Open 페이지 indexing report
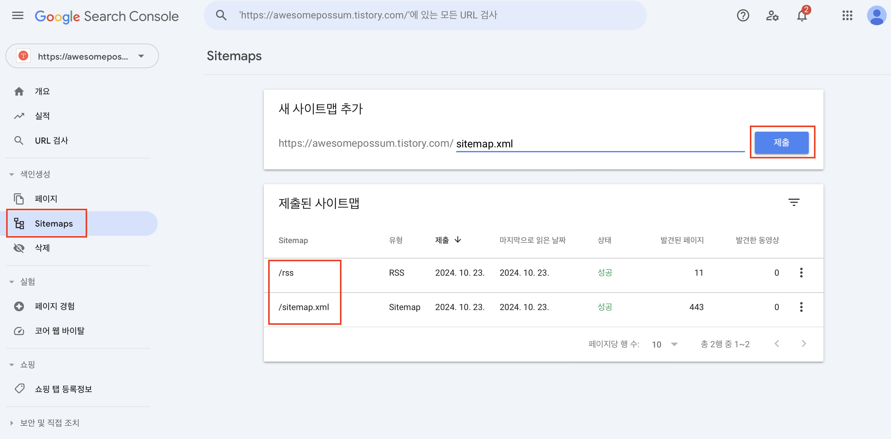The height and width of the screenshot is (439, 891). pos(46,199)
